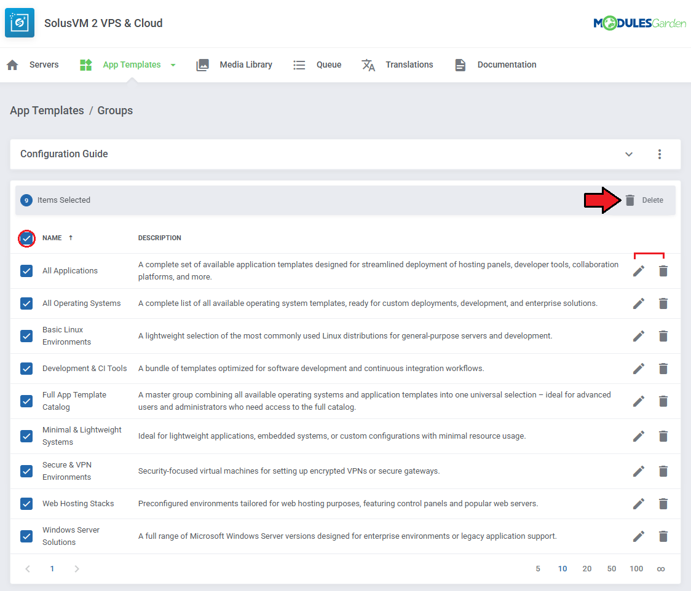
Task: Deselect Minimal & Lightweight Systems checkbox
Action: 26,436
